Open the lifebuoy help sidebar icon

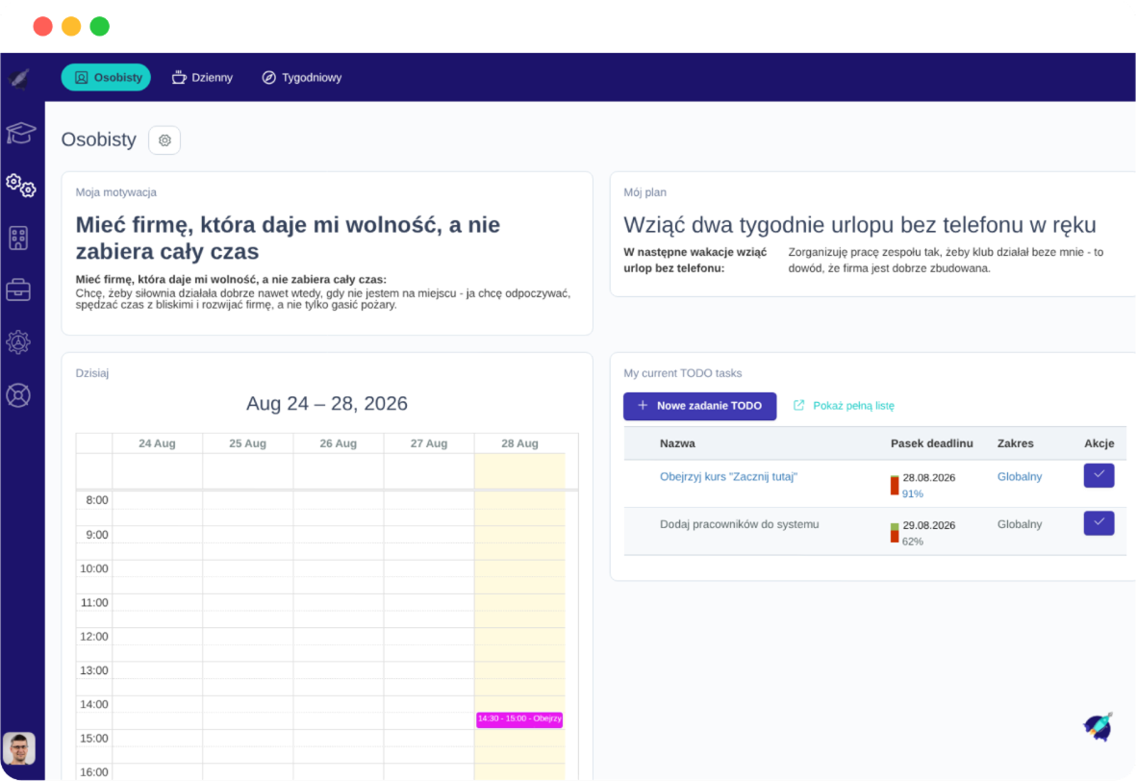click(18, 395)
